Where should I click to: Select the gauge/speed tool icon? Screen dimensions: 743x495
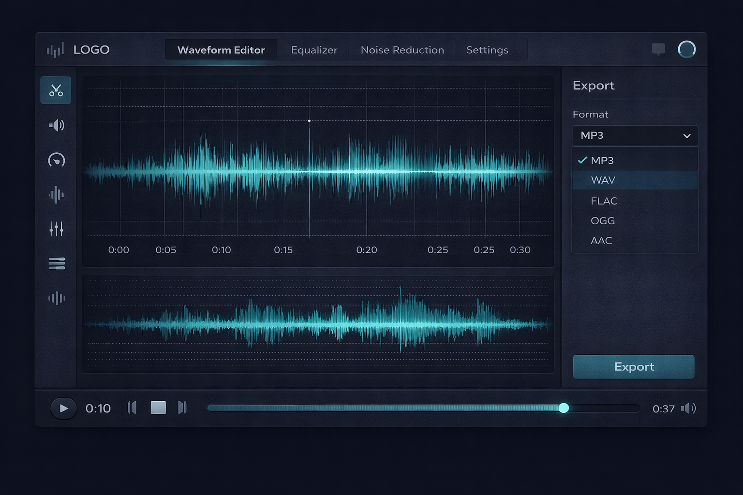(x=57, y=160)
